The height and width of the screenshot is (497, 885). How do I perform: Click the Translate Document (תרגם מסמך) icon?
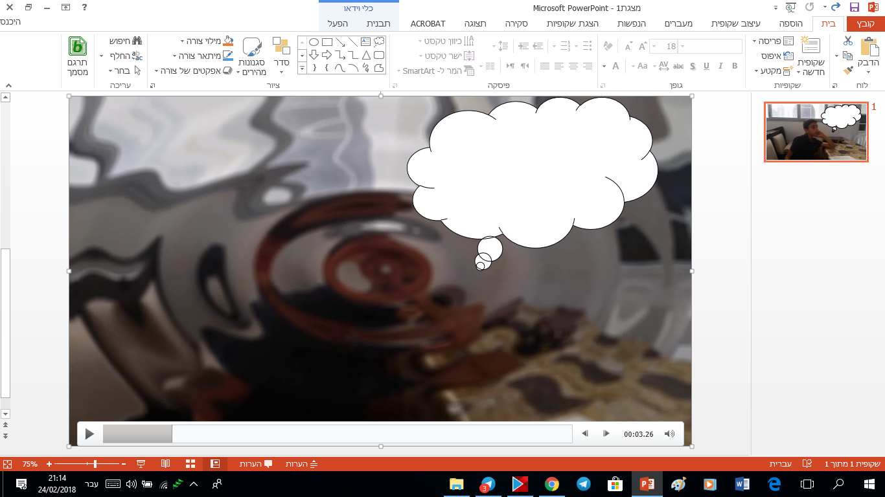[78, 47]
